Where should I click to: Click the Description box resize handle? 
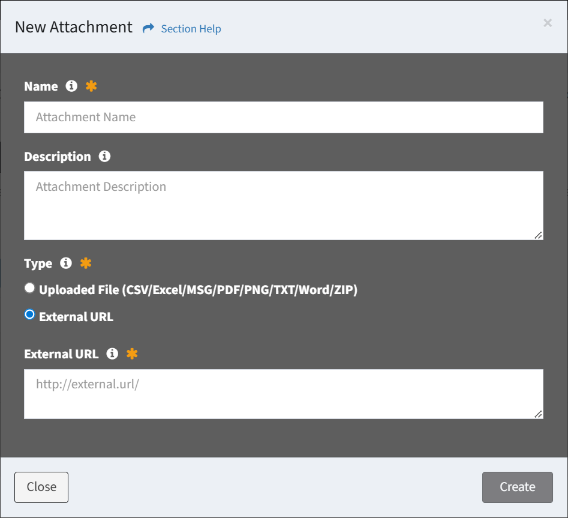[538, 235]
